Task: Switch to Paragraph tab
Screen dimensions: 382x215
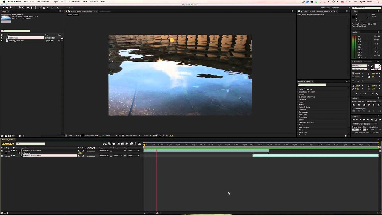Action: click(368, 62)
